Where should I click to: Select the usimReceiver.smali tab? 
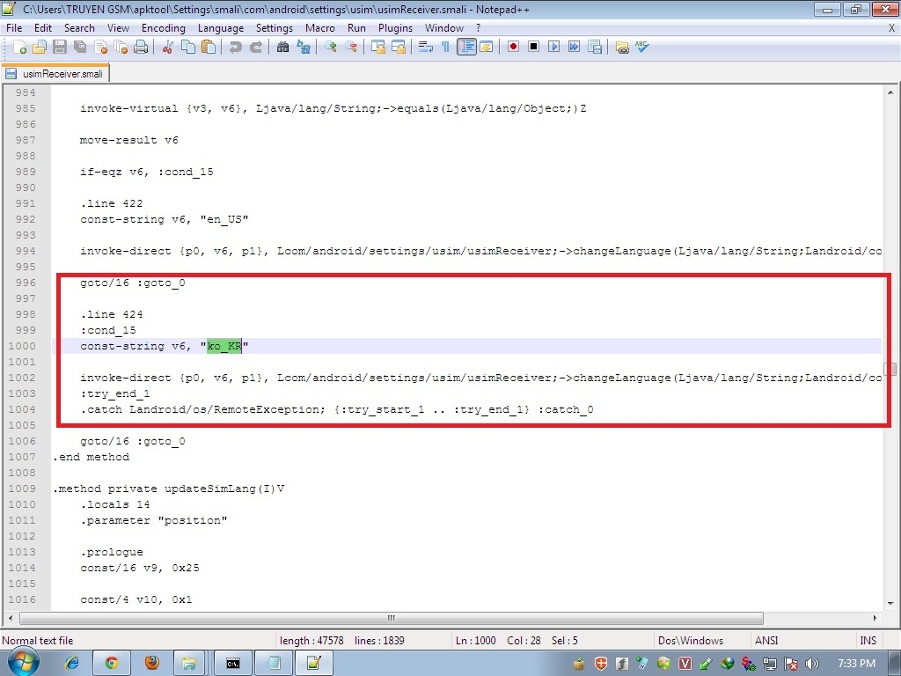click(55, 74)
